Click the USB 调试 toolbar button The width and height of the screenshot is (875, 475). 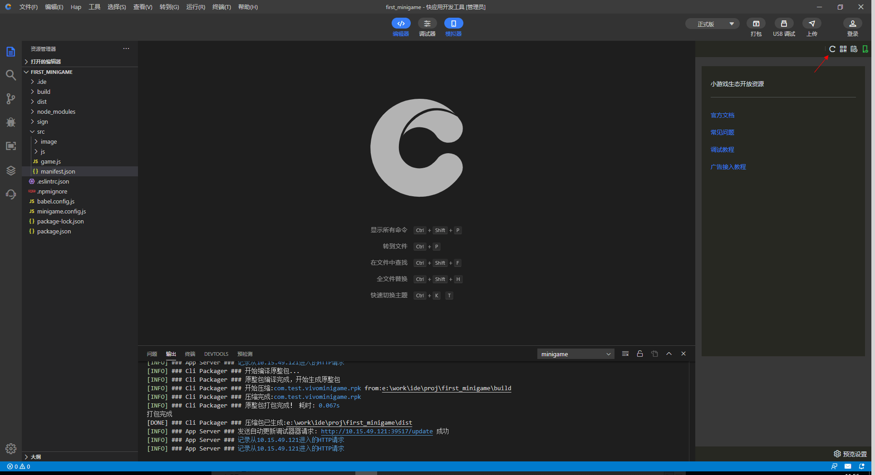pos(784,27)
